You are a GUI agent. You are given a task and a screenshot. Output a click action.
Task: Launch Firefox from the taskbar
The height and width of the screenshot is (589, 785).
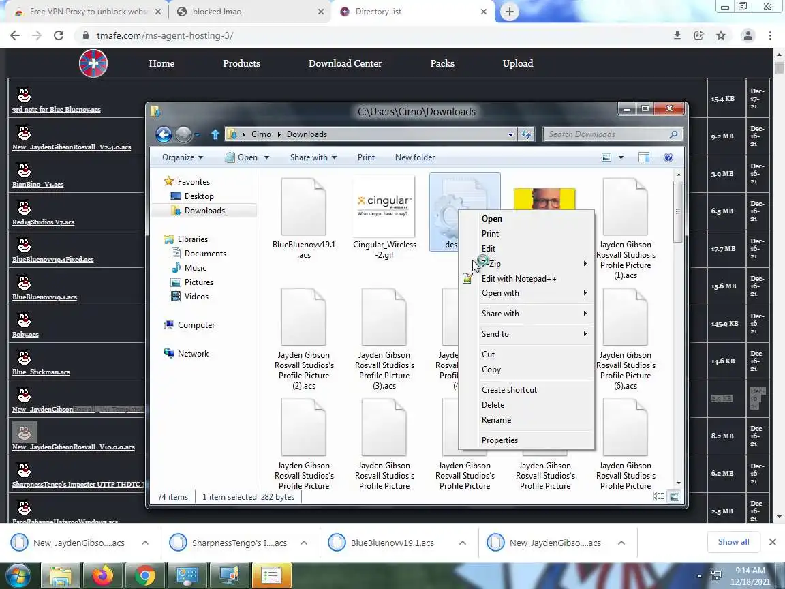103,575
